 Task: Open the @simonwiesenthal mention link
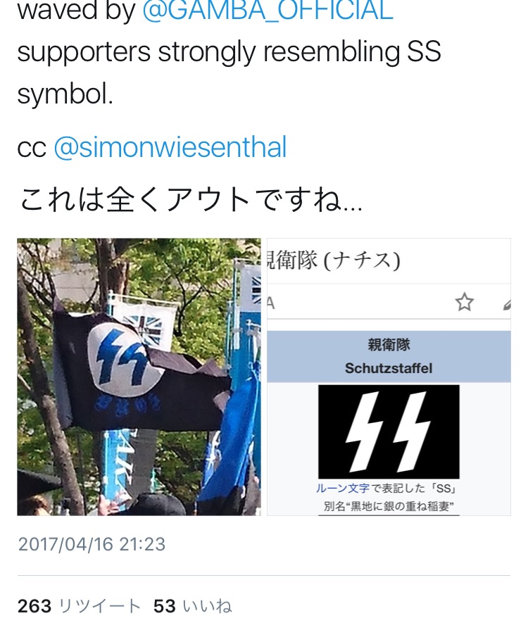(x=170, y=147)
